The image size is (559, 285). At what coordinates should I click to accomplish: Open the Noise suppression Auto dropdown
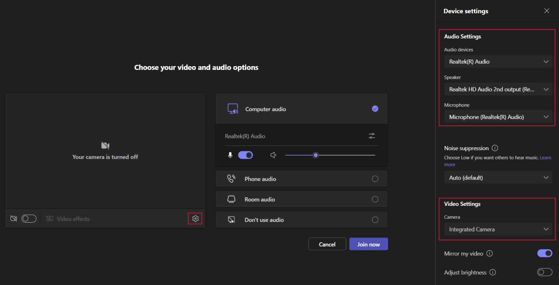point(498,178)
